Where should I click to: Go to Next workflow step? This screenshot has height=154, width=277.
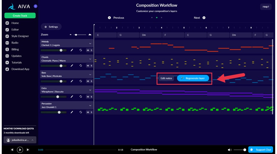click(x=200, y=18)
